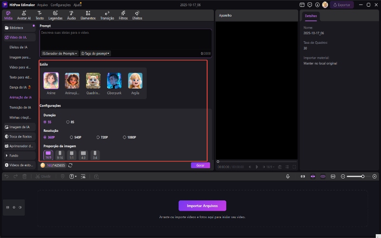381x238 pixels.
Task: Choose 1:1 aspect ratio
Action: (x=71, y=155)
